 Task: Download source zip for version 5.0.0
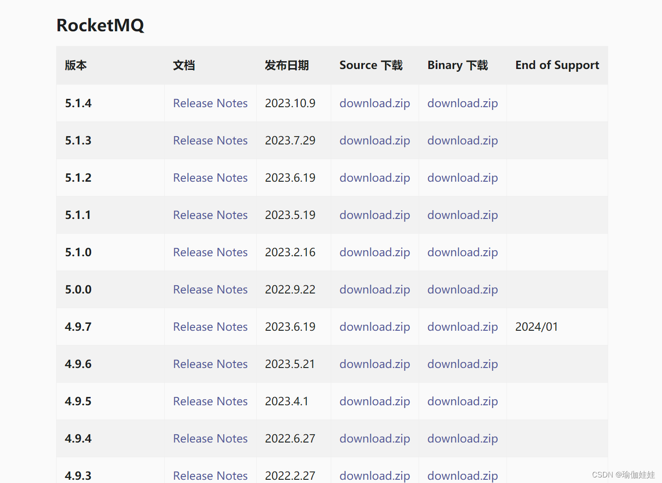(x=374, y=289)
